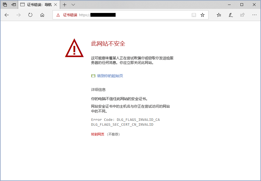Viewport: 261px width, 181px height.
Task: Go to the home page icon
Action: tap(42, 15)
